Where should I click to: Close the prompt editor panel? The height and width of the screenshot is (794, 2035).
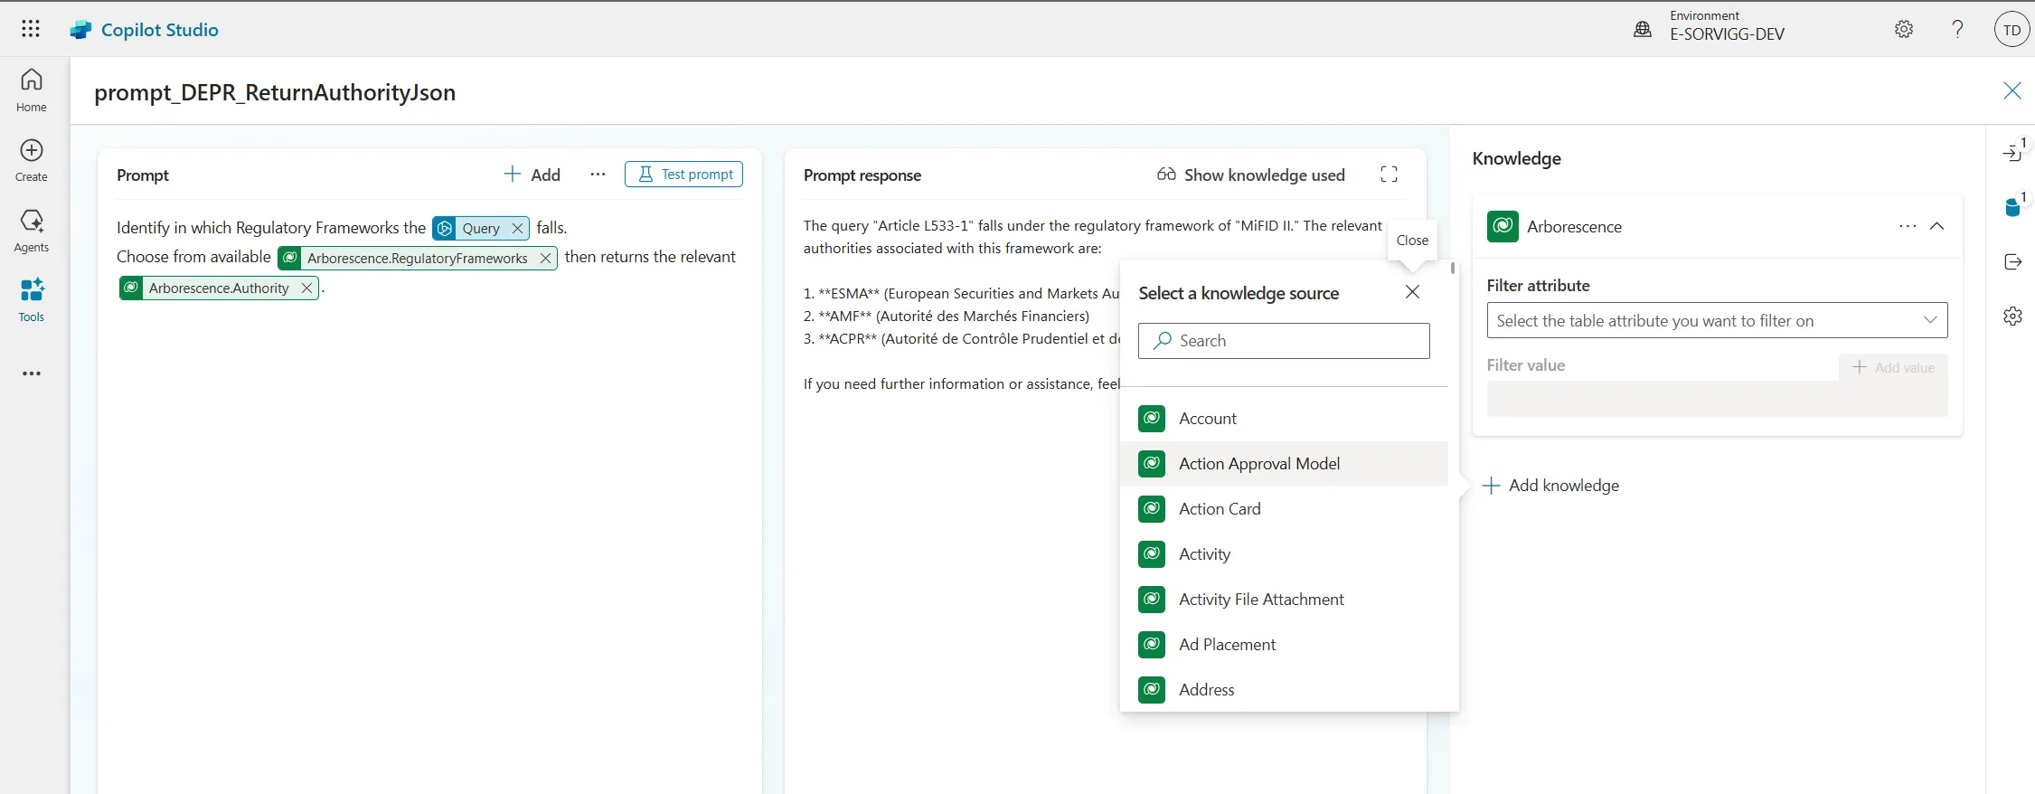point(2012,90)
